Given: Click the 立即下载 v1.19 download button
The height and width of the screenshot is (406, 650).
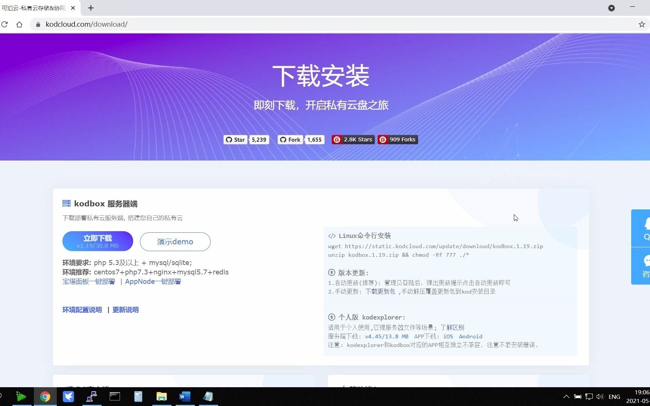Looking at the screenshot, I should 98,241.
